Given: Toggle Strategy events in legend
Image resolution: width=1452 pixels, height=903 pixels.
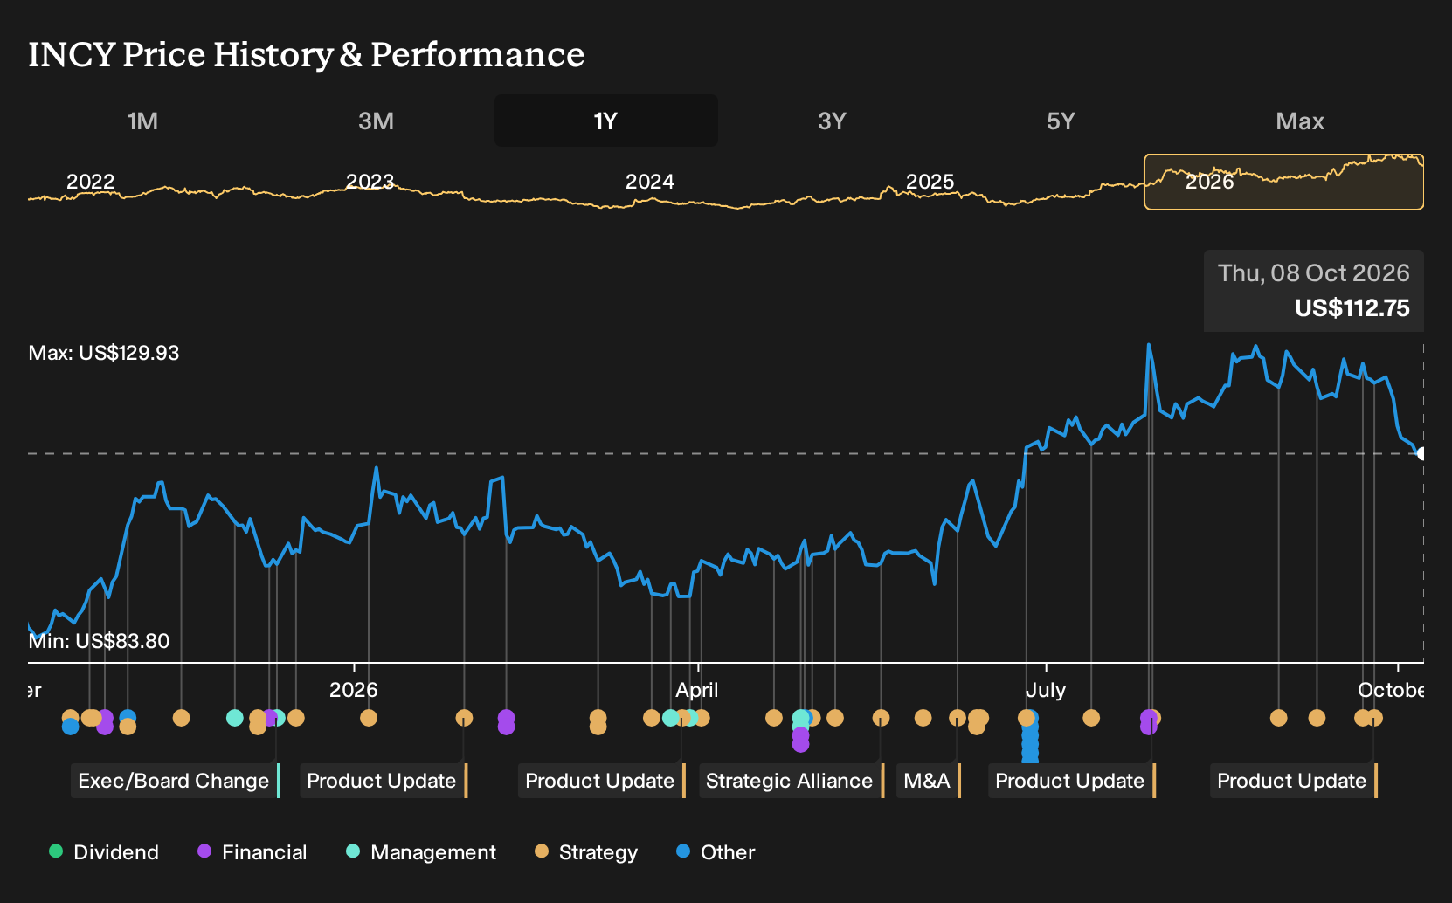Looking at the screenshot, I should [586, 852].
